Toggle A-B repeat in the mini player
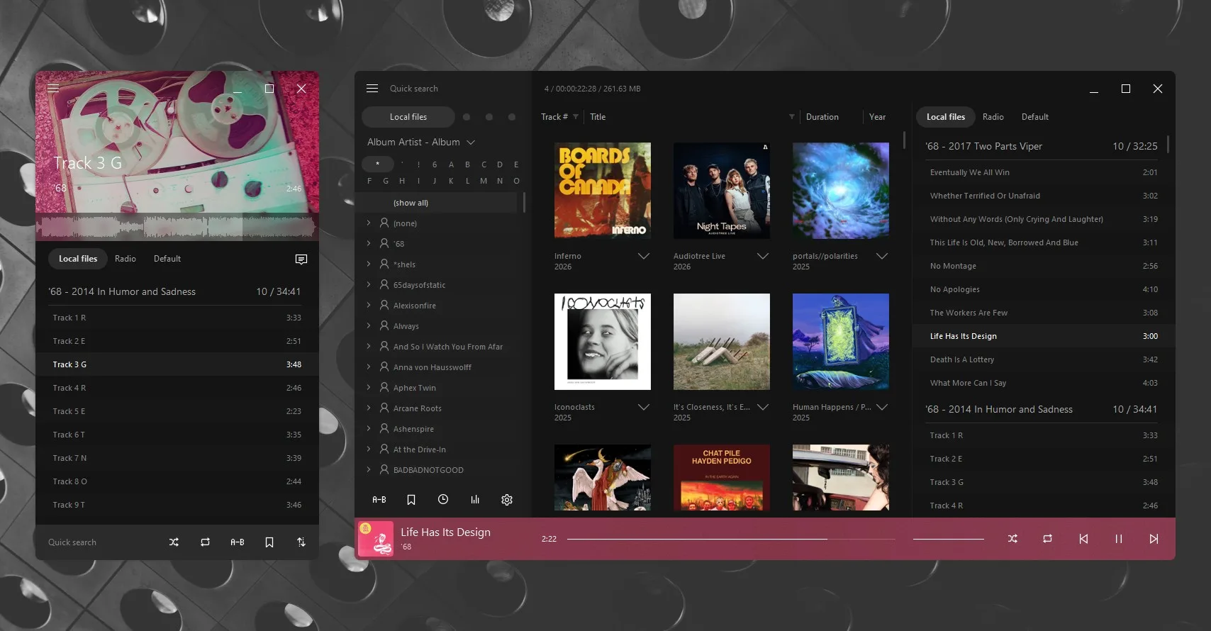The height and width of the screenshot is (631, 1211). [238, 542]
